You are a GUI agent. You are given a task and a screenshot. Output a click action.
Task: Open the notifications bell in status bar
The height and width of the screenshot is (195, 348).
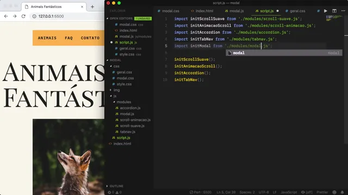click(x=342, y=192)
